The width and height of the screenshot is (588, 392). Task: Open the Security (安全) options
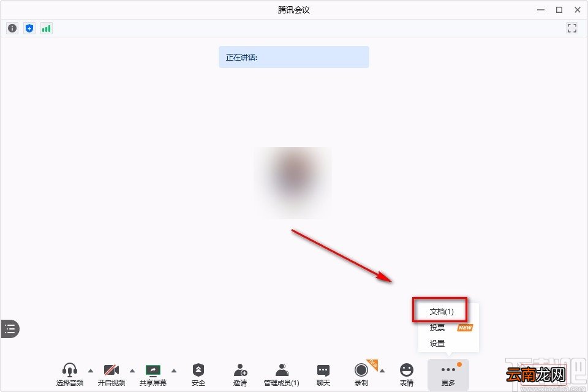point(198,374)
